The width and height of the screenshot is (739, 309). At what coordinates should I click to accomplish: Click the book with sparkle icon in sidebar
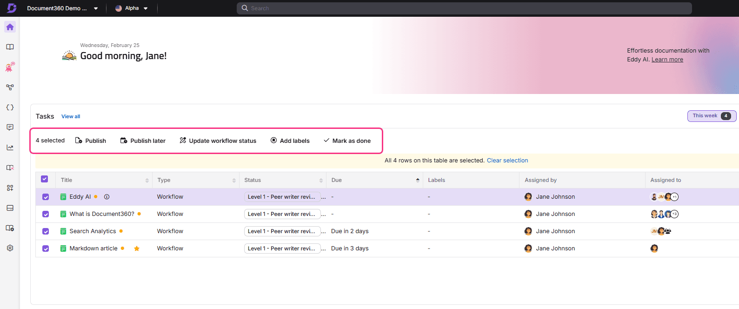pyautogui.click(x=10, y=168)
